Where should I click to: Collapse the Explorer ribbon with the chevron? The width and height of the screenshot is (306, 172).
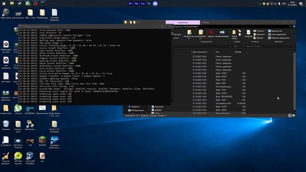click(291, 27)
